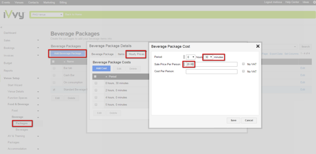Viewport: 316px width, 154px height.
Task: Open the Billing menu
Action: pos(63,3)
